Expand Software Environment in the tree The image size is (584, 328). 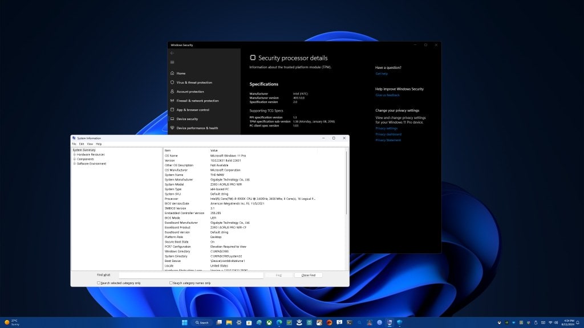75,163
